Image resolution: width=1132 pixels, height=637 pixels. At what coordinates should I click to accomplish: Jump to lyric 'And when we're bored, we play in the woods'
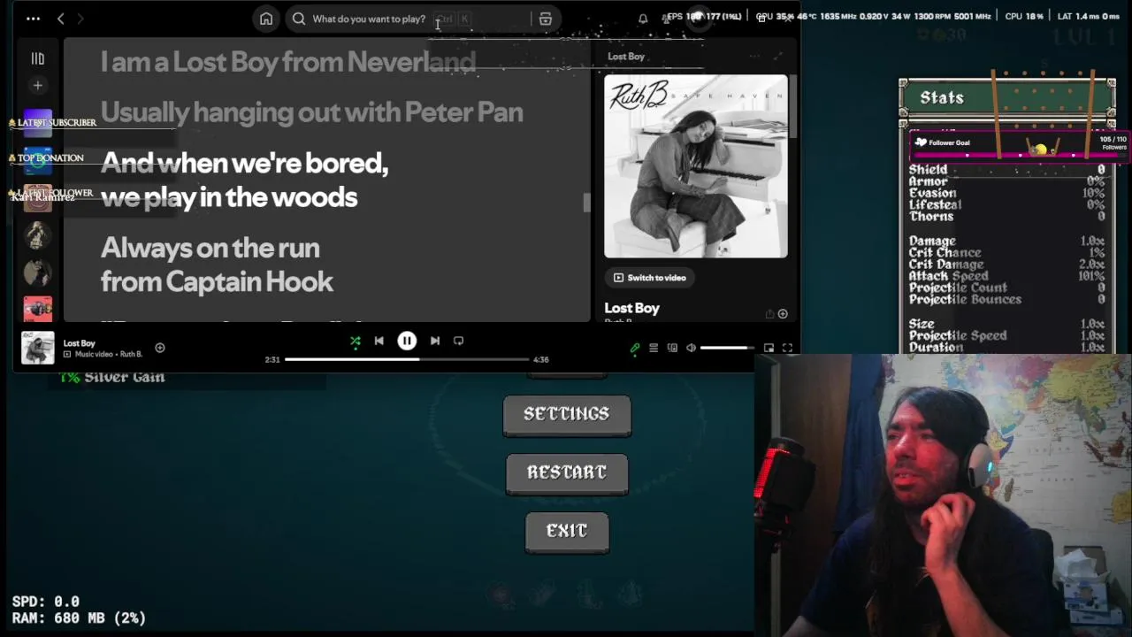245,180
